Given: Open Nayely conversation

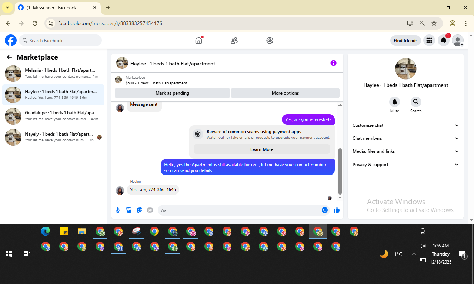Looking at the screenshot, I should pos(53,137).
